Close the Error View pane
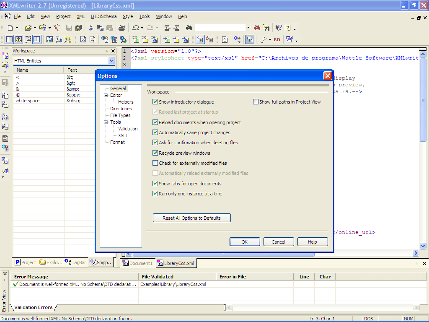This screenshot has height=322, width=429. point(5,273)
